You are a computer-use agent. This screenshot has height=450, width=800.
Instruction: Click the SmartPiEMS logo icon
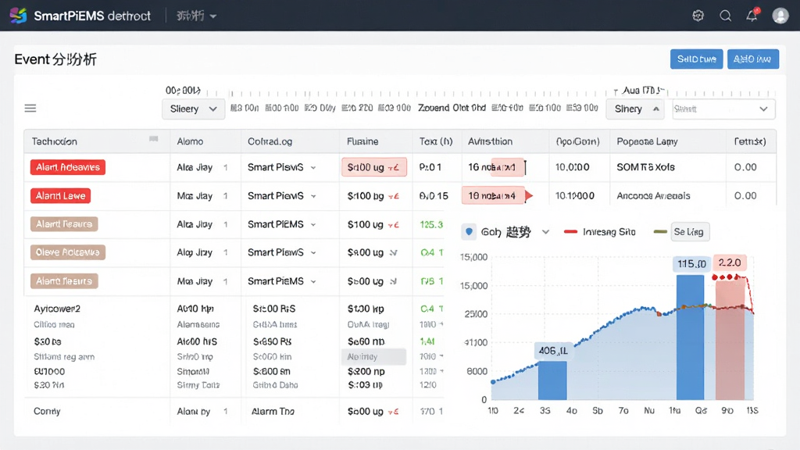[x=19, y=16]
